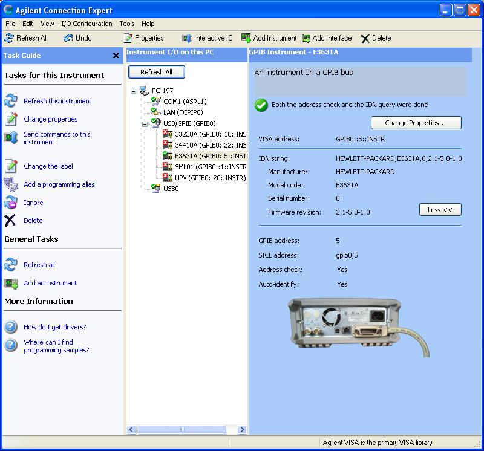Open the Refresh this instrument link
Viewport: 484px width, 451px height.
[57, 101]
